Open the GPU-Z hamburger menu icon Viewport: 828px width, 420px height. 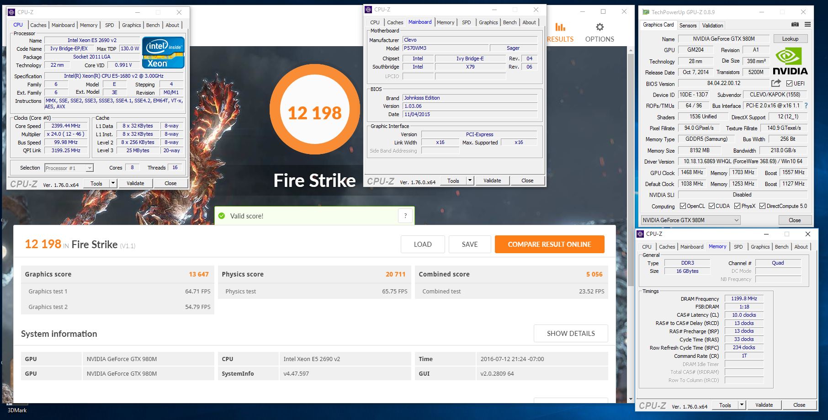tap(807, 25)
